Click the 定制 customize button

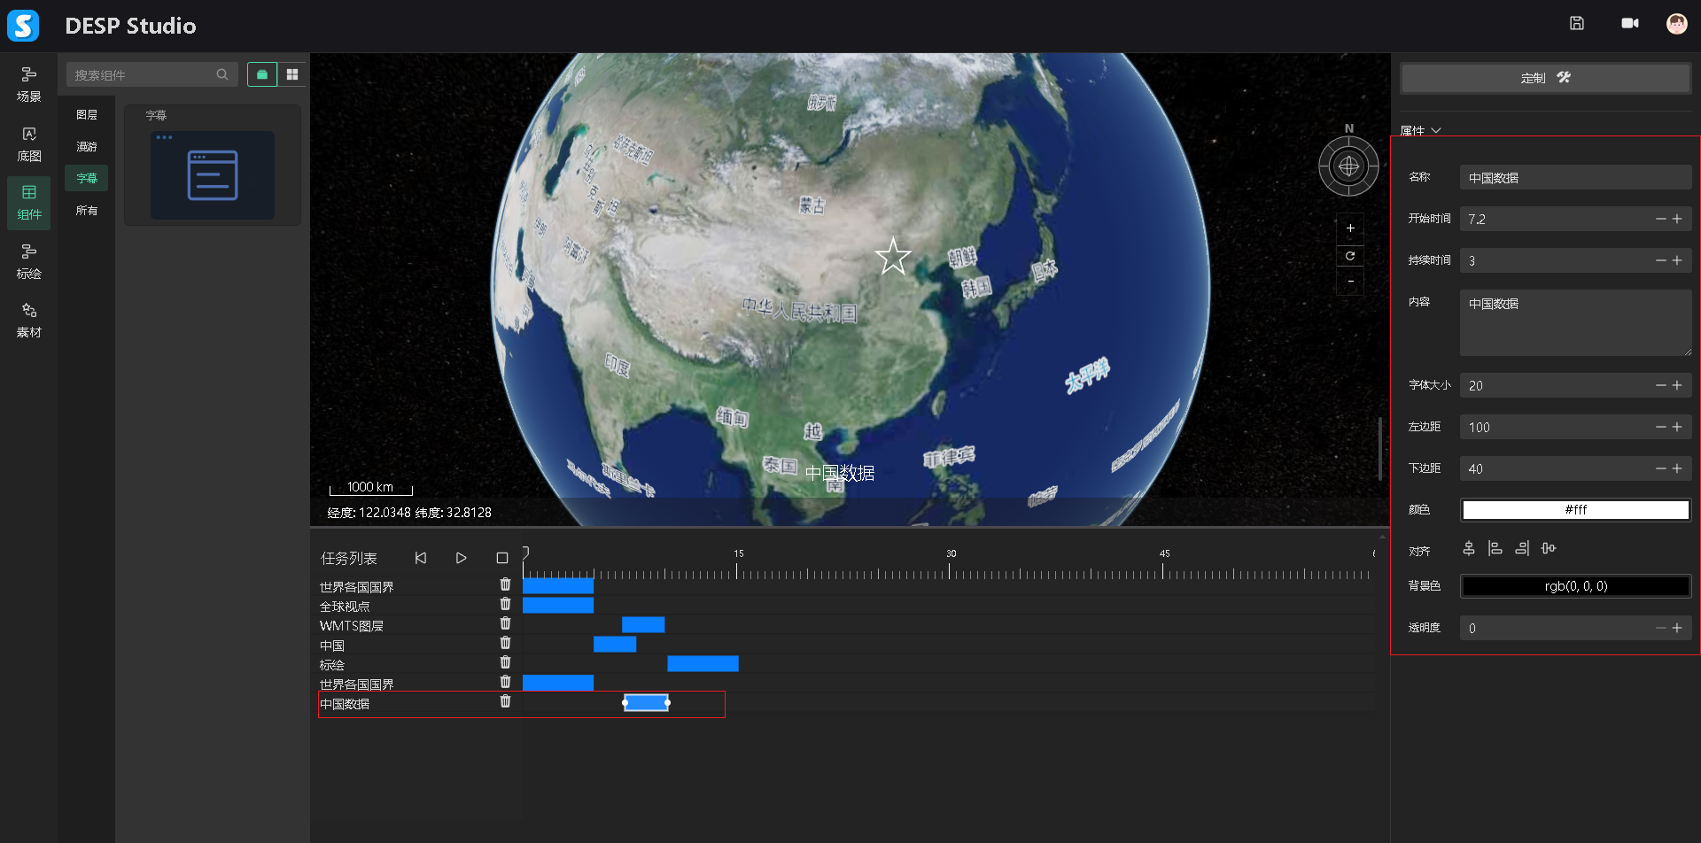point(1544,78)
